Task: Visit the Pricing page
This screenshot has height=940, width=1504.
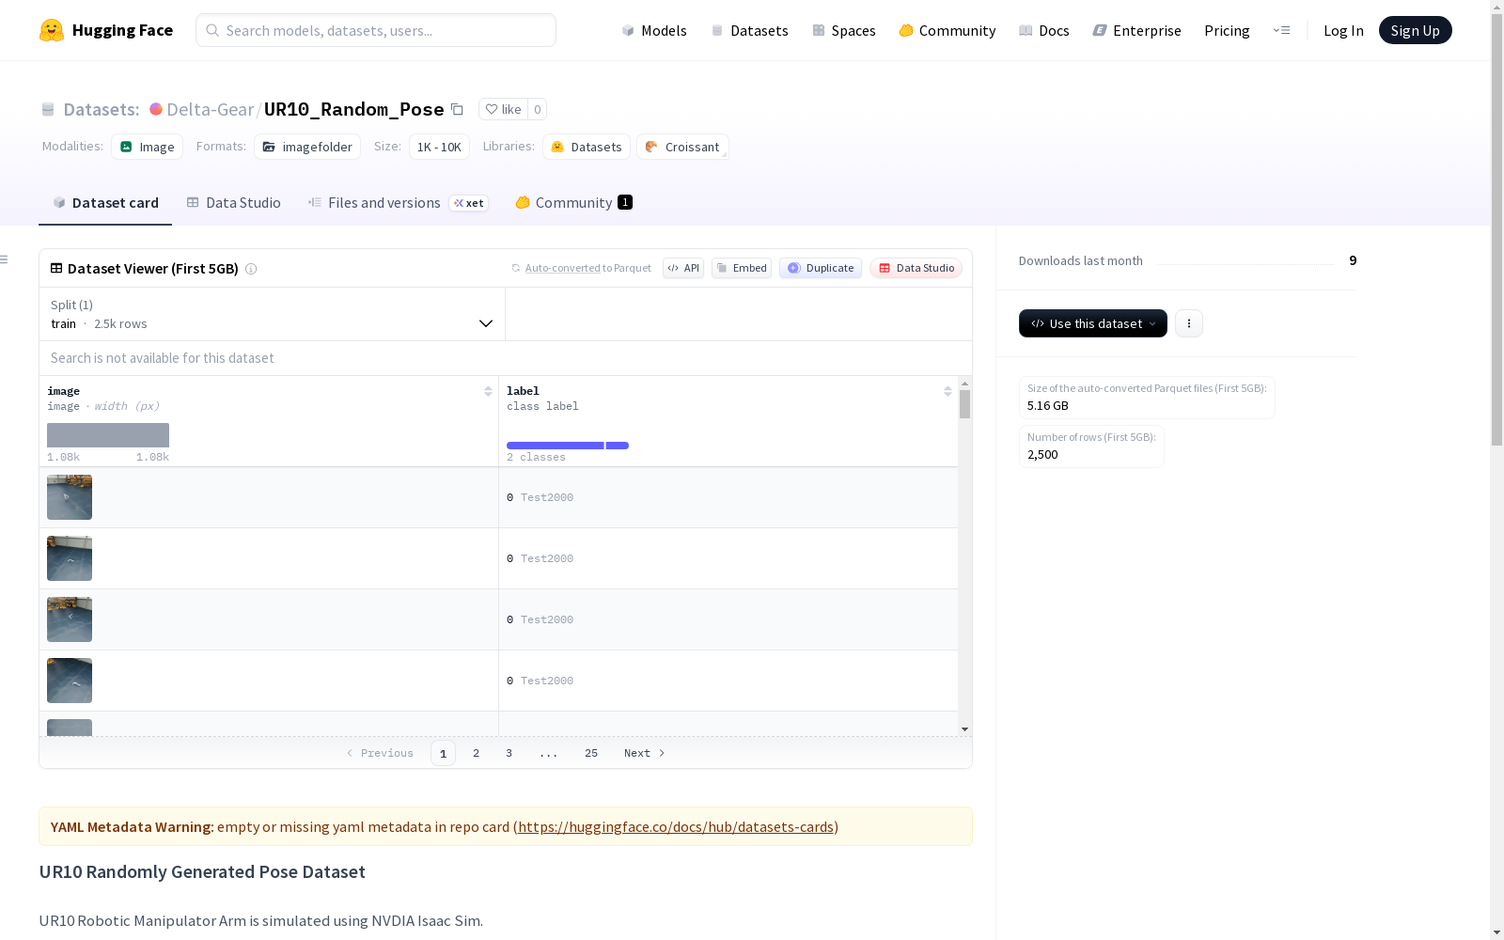Action: pyautogui.click(x=1227, y=30)
